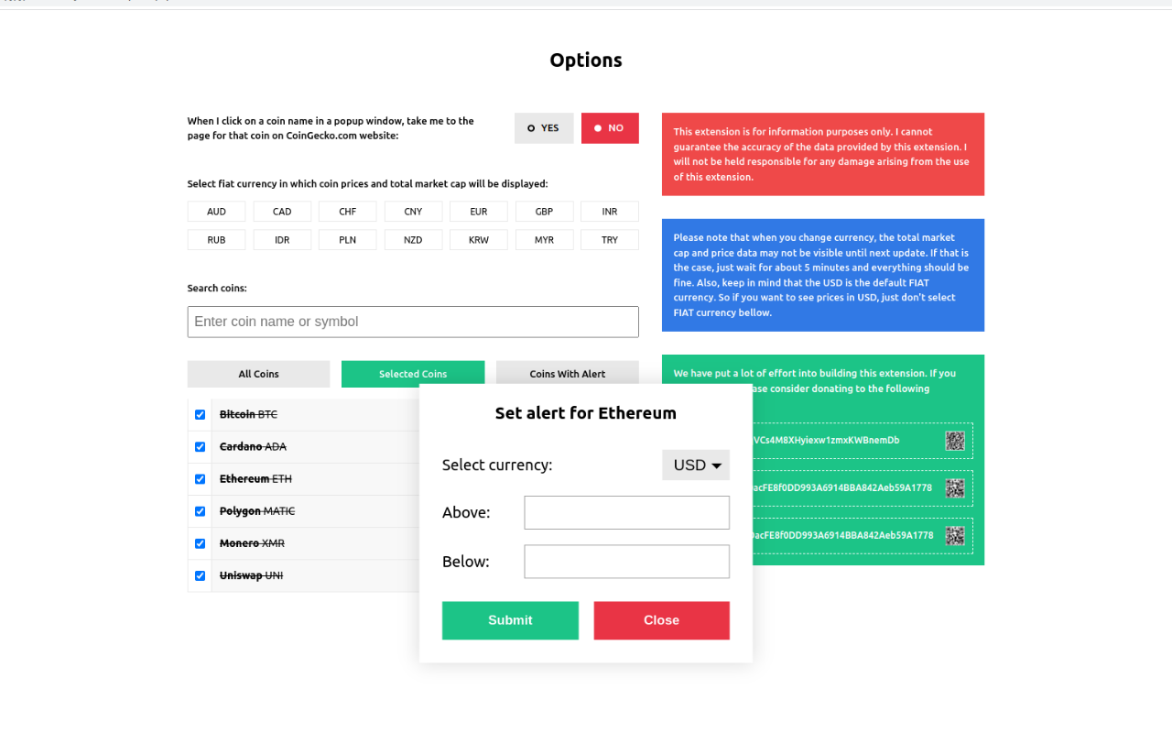Image resolution: width=1172 pixels, height=733 pixels.
Task: Click the Below price input field
Action: (627, 562)
